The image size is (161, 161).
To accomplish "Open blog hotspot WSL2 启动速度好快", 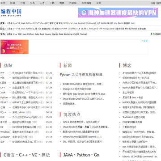I will pyautogui.click(x=81, y=122).
